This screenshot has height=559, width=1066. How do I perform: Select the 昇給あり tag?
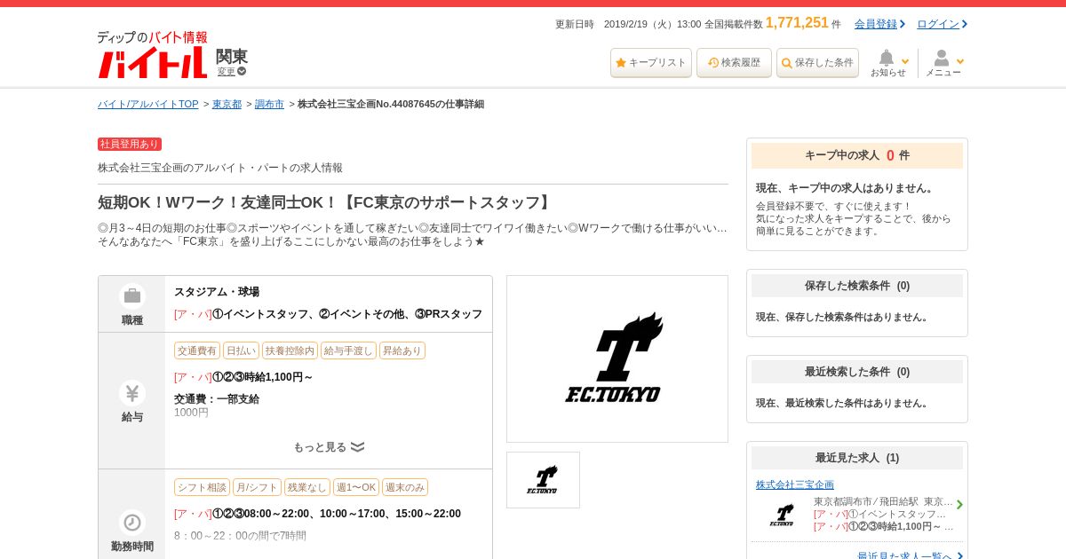click(402, 350)
